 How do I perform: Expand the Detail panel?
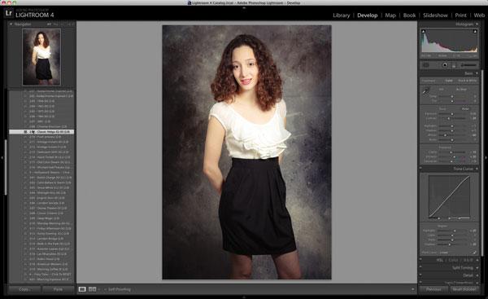(477, 275)
